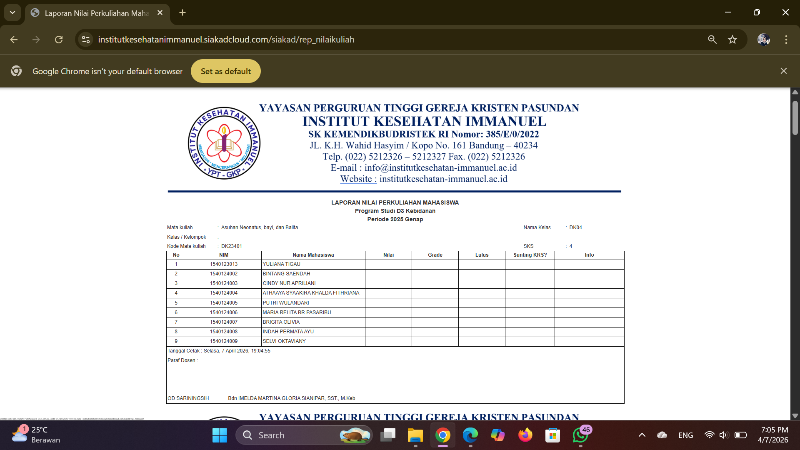Go forward to the next page
This screenshot has width=800, height=450.
36,40
